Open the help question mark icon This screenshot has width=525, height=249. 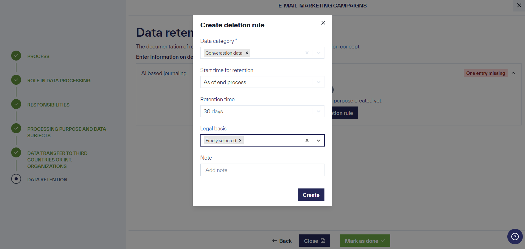pyautogui.click(x=515, y=237)
